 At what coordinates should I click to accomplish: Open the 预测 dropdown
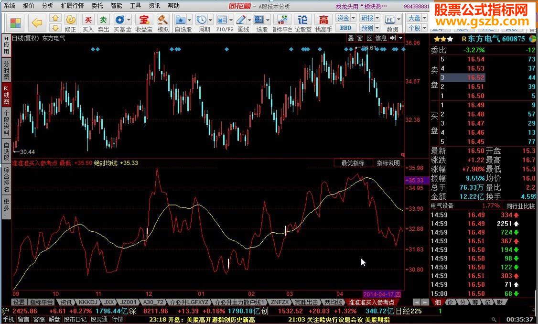click(370, 28)
